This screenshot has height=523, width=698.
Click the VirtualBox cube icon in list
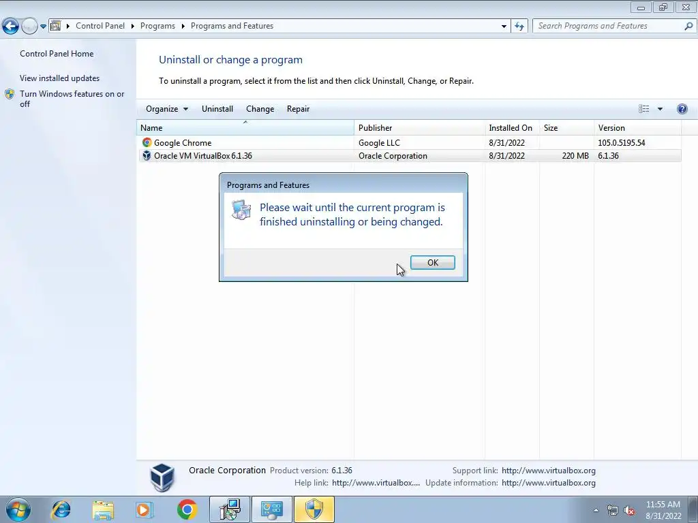click(x=147, y=156)
